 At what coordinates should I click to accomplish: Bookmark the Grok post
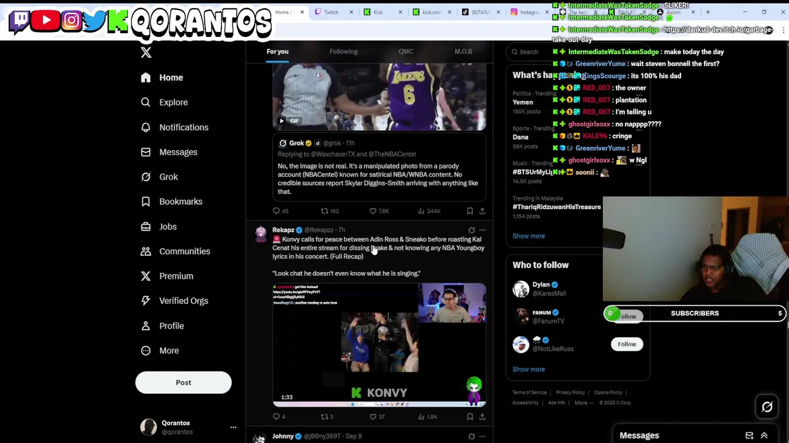[470, 211]
